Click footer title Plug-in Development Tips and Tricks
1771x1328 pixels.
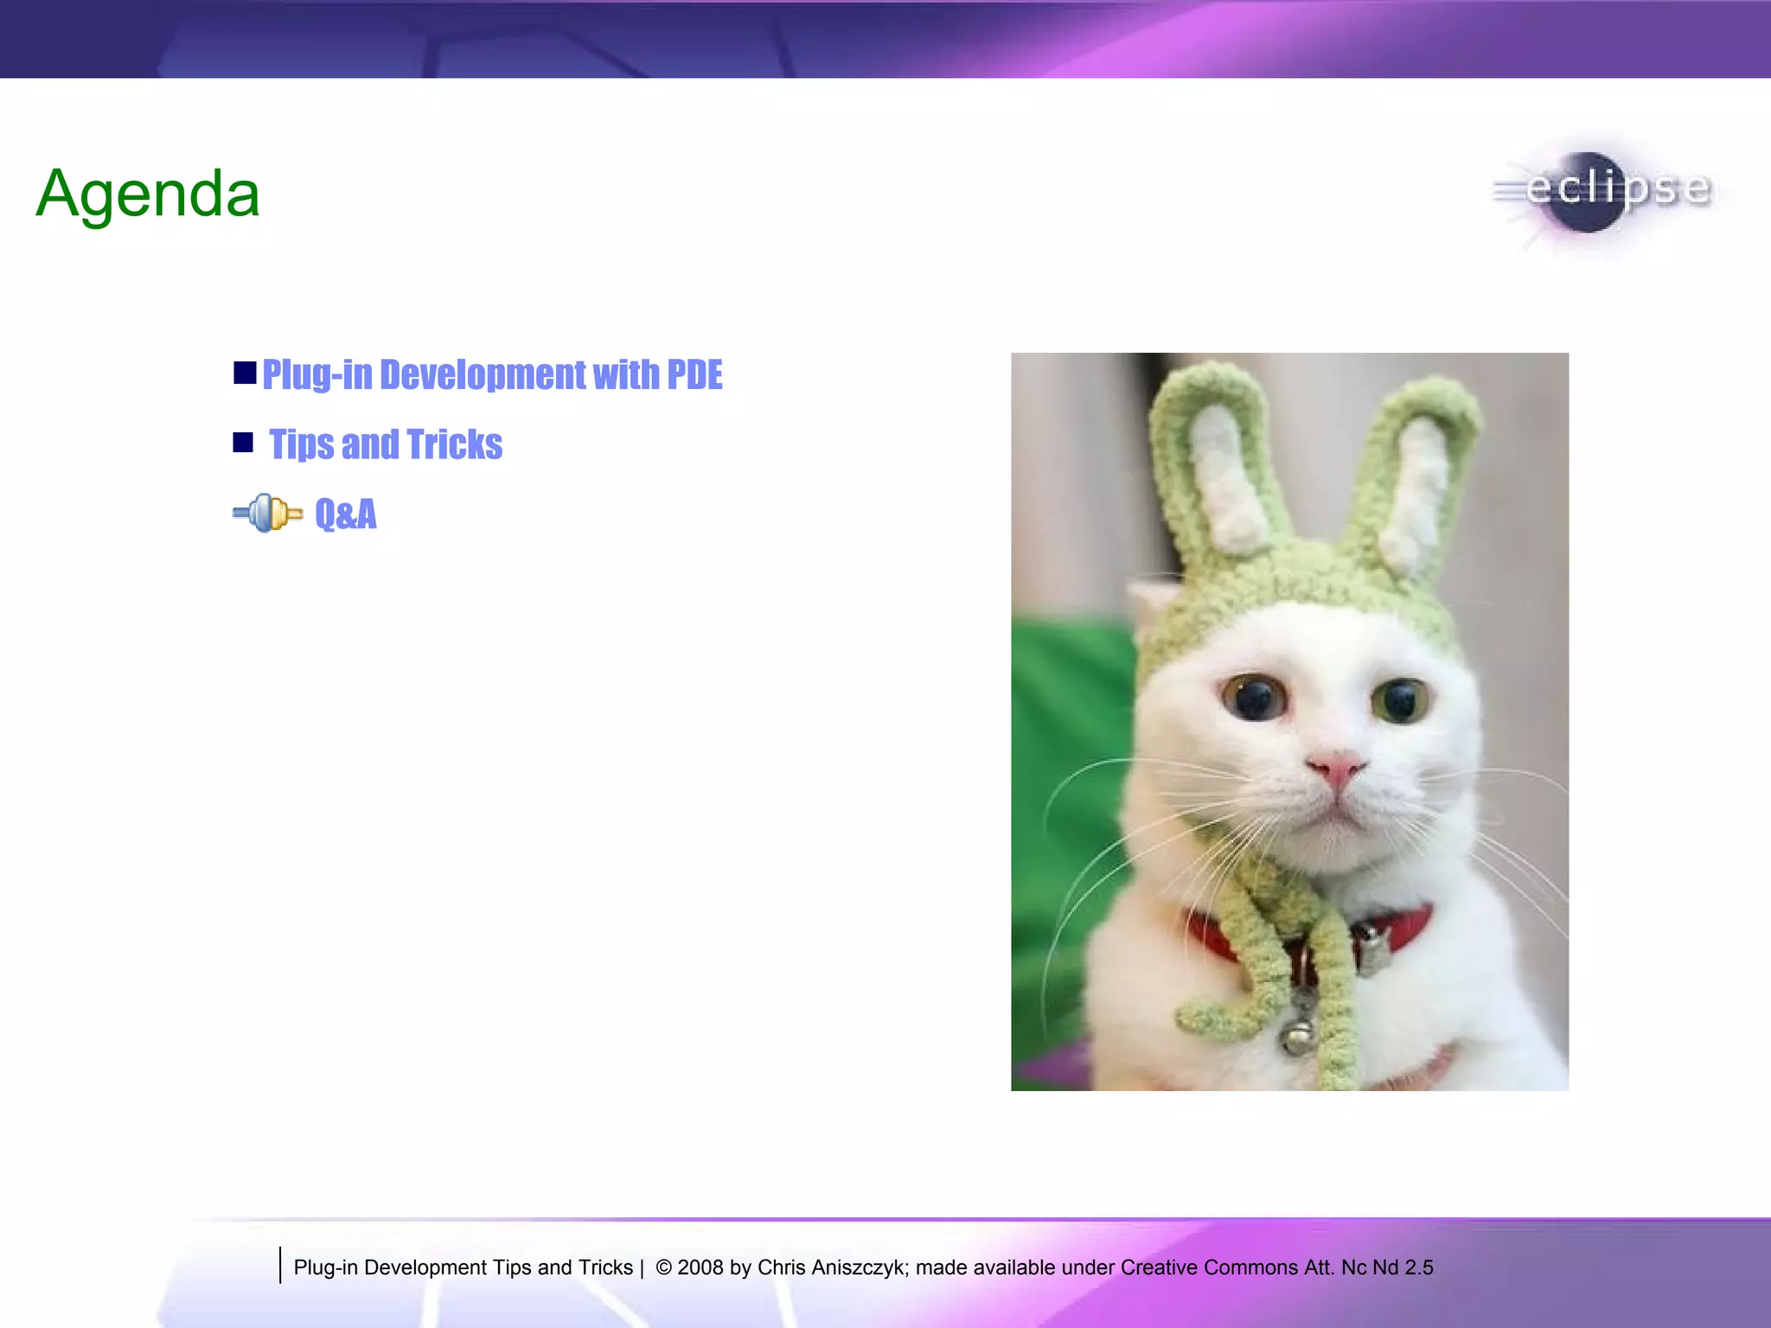463,1267
